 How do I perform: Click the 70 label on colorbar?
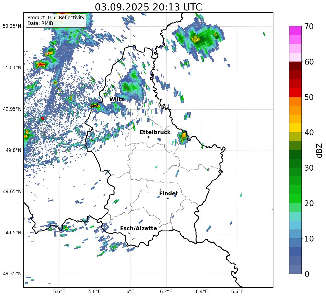pos(309,27)
